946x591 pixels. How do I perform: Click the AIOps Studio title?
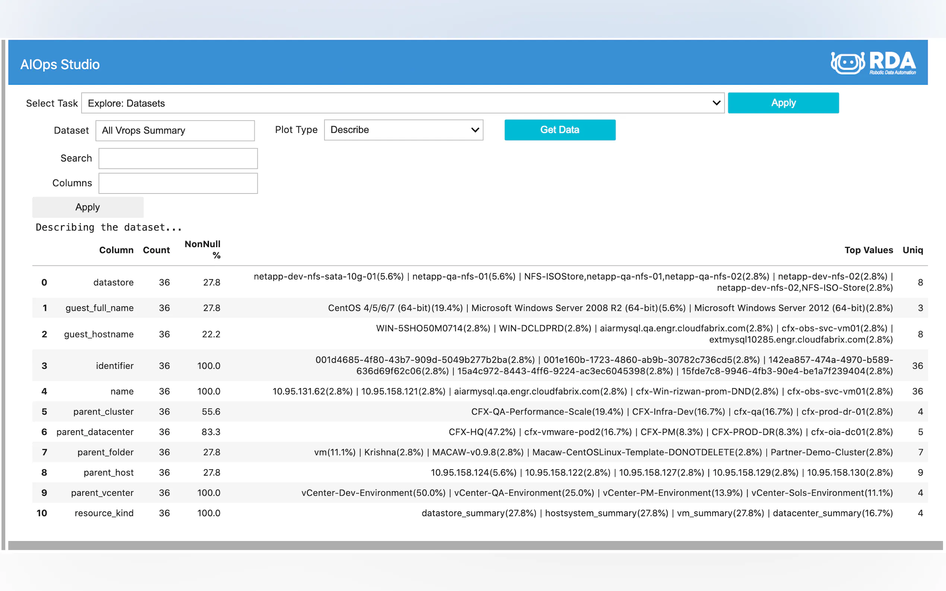point(60,64)
